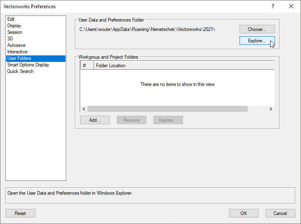
Task: Click the user data folder path text
Action: click(147, 29)
